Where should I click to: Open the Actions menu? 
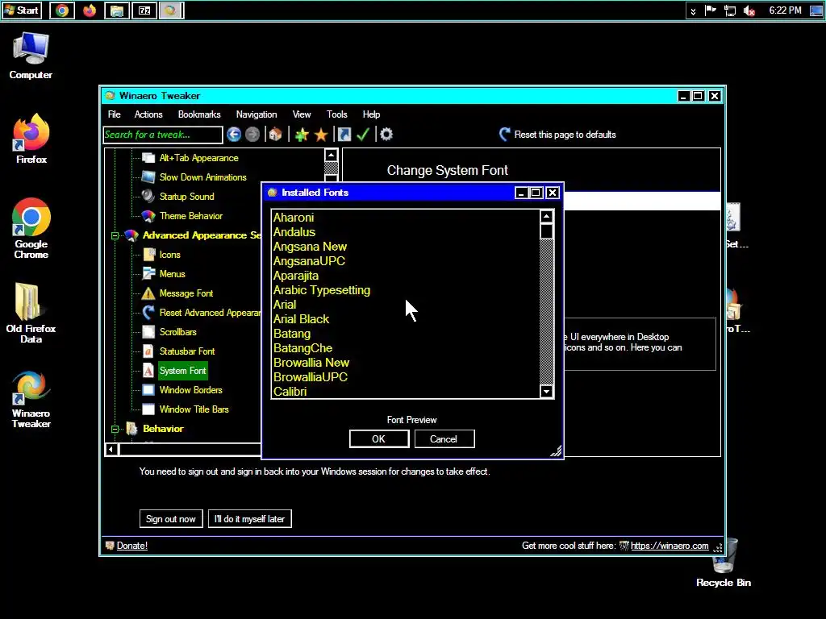pos(148,114)
